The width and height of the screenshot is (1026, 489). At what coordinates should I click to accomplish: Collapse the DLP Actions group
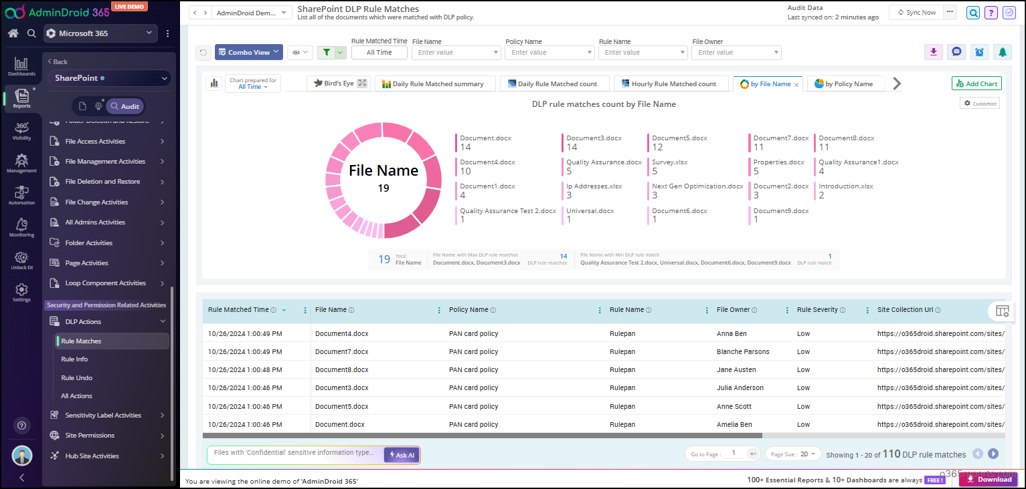[x=107, y=322]
